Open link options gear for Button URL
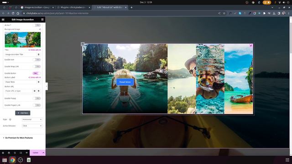 coord(35,91)
